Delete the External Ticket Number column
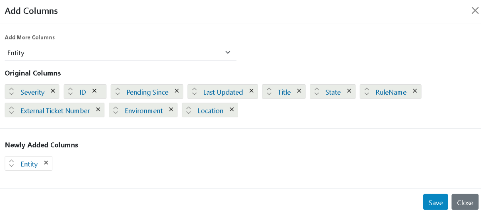The width and height of the screenshot is (481, 213). (98, 110)
